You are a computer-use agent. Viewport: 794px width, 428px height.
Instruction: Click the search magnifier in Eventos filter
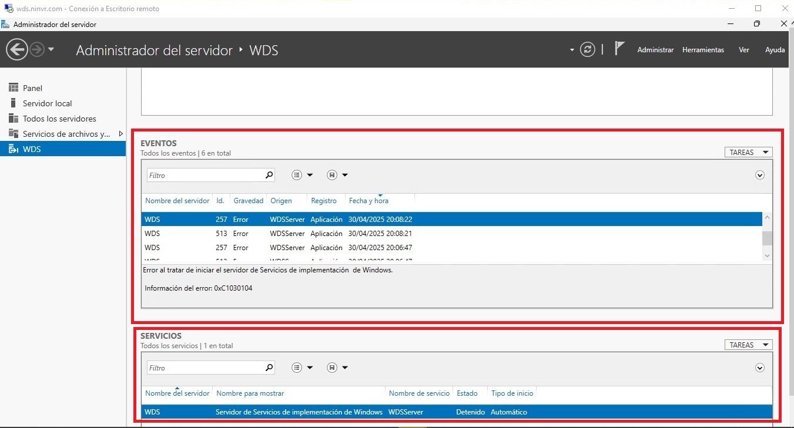click(x=269, y=175)
